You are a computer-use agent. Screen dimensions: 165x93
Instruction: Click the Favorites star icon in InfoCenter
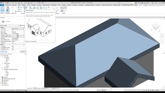click(140, 3)
